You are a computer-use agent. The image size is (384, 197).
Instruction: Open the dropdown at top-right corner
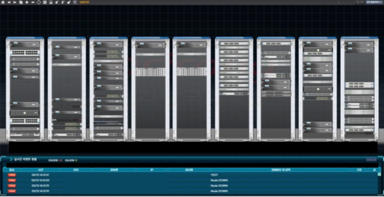[374, 2]
